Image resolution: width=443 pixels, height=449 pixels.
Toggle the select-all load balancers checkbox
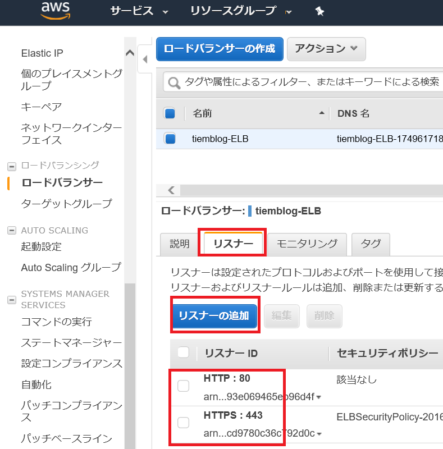click(x=170, y=113)
